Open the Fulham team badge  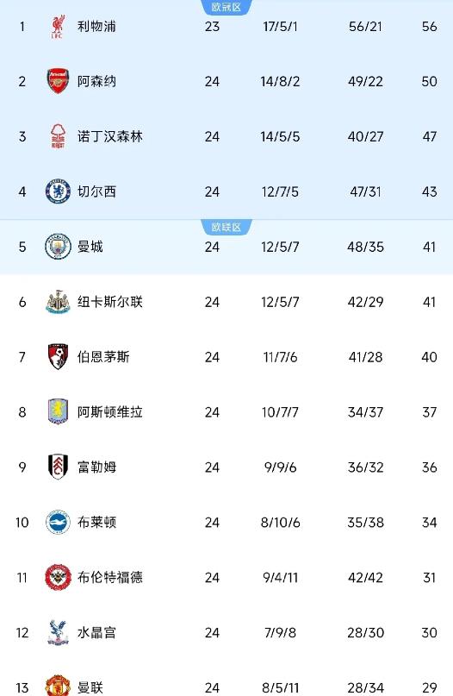(x=58, y=467)
